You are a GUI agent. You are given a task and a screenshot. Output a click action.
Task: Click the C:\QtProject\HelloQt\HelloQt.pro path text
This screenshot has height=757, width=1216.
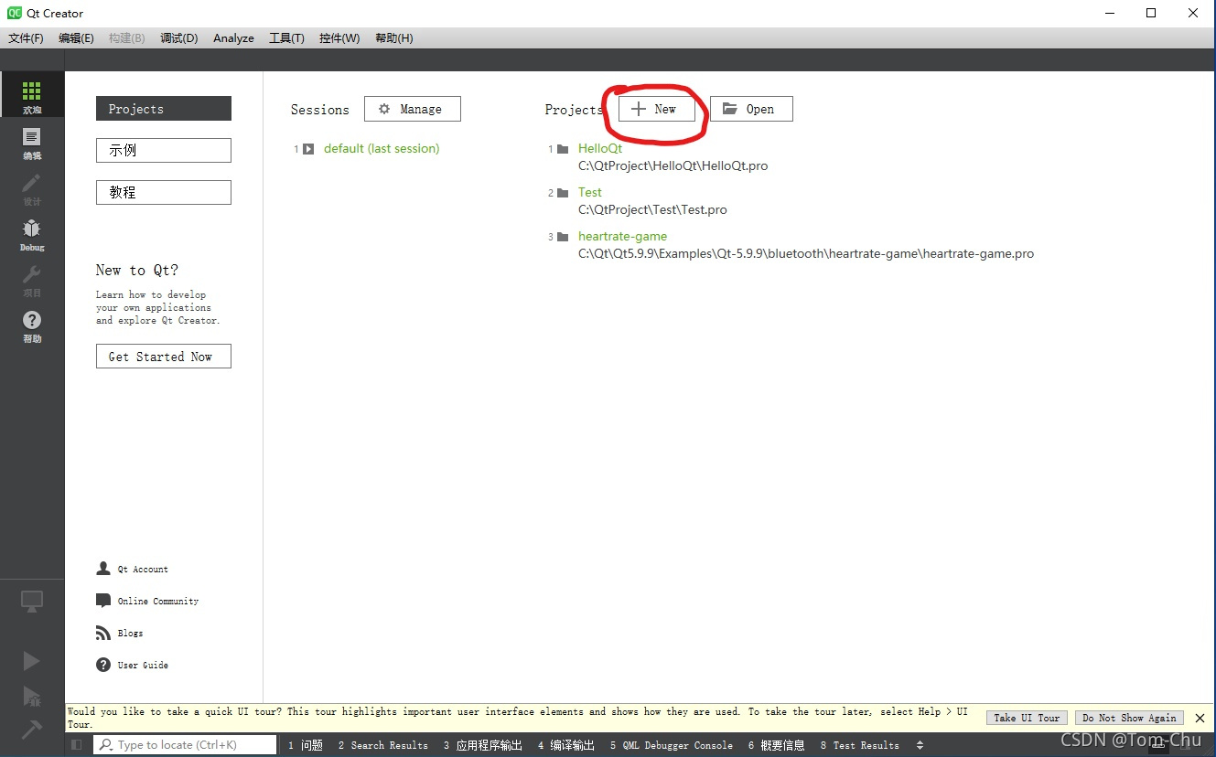(673, 166)
